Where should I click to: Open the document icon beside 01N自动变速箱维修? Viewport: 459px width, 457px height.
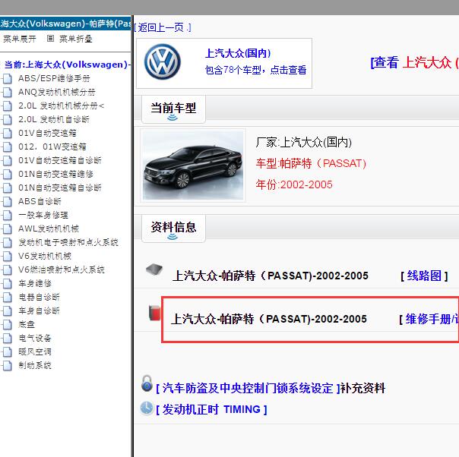(x=8, y=175)
